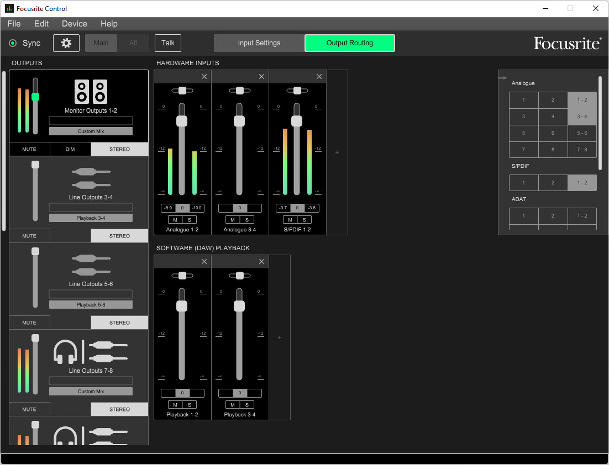This screenshot has height=465, width=609.
Task: Select the Main monitor button
Action: [x=101, y=43]
